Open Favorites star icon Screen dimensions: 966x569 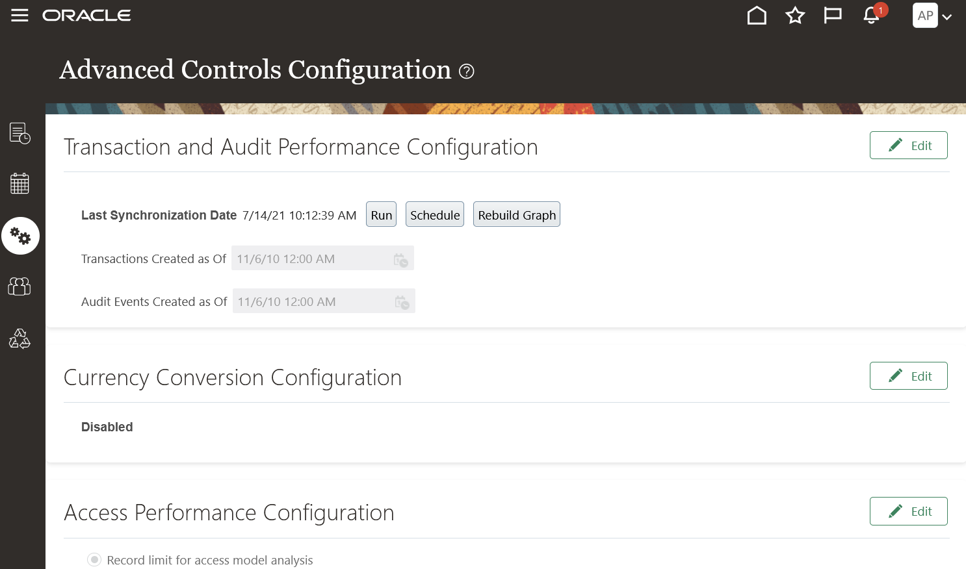[795, 16]
